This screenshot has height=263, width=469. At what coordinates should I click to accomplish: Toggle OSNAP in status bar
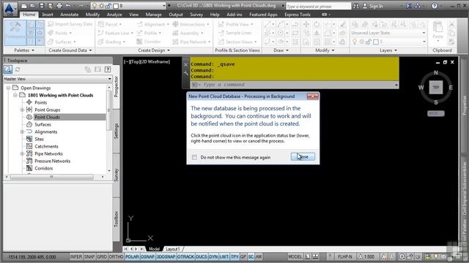pos(147,256)
